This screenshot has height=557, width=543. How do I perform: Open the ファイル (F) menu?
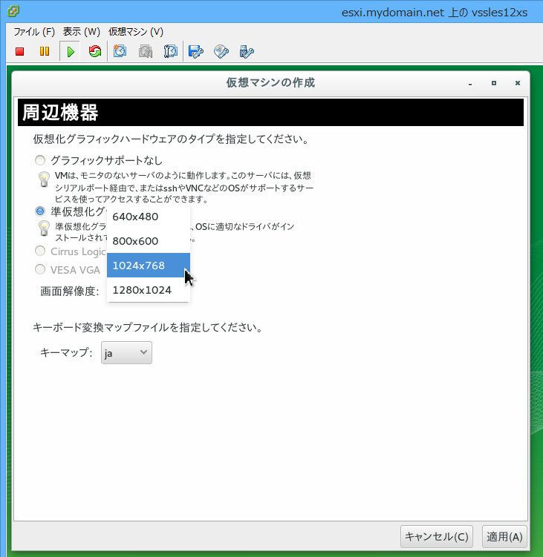(34, 32)
